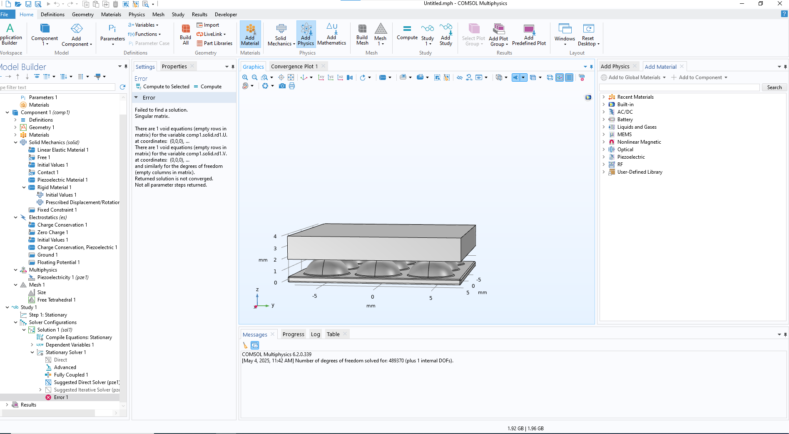Toggle wireframe rendering in Graphics toolbar

pyautogui.click(x=550, y=77)
